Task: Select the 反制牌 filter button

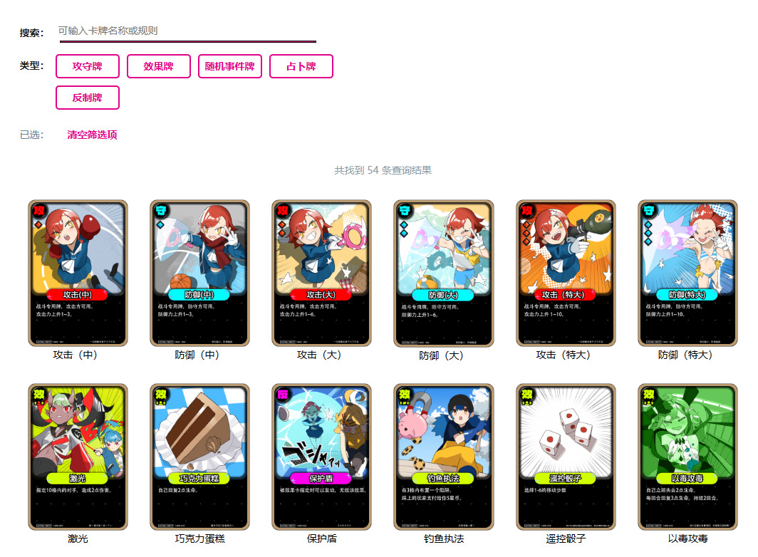Action: tap(88, 98)
